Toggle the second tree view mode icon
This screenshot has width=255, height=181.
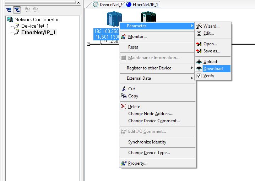point(17,10)
